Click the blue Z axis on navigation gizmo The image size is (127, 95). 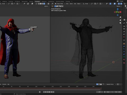[x=118, y=9]
